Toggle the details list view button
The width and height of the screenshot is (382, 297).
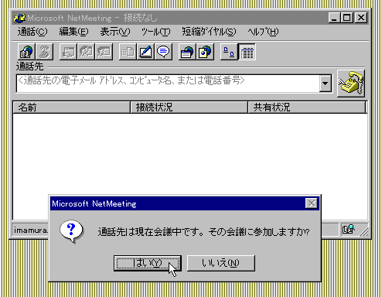pos(247,52)
